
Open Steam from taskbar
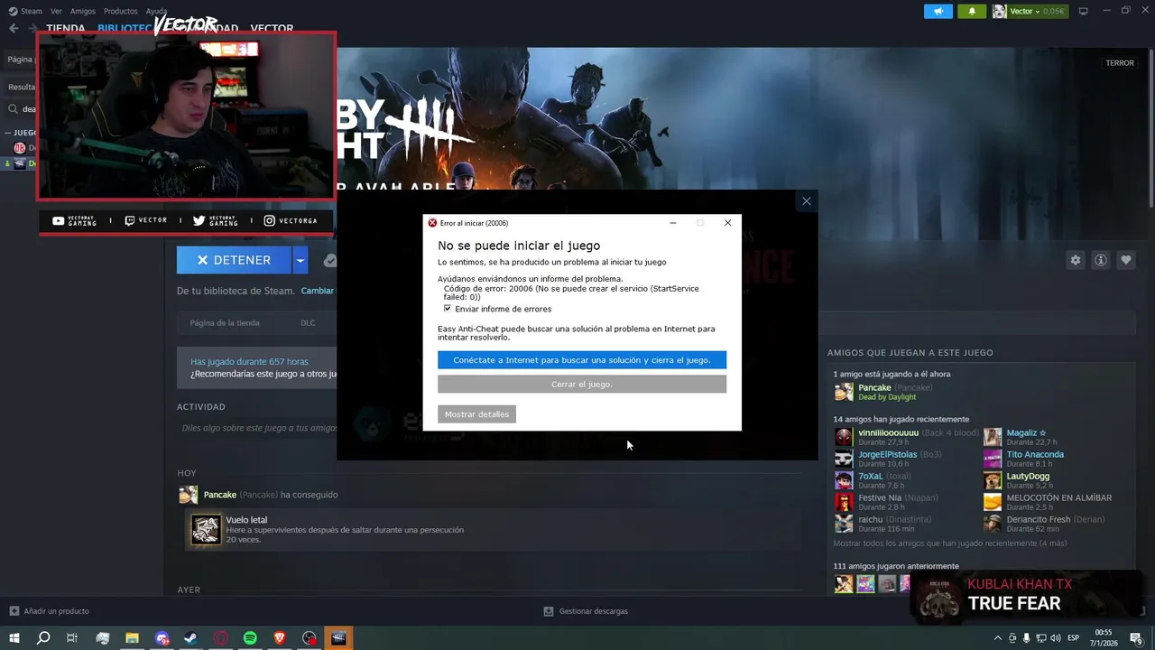pyautogui.click(x=191, y=638)
